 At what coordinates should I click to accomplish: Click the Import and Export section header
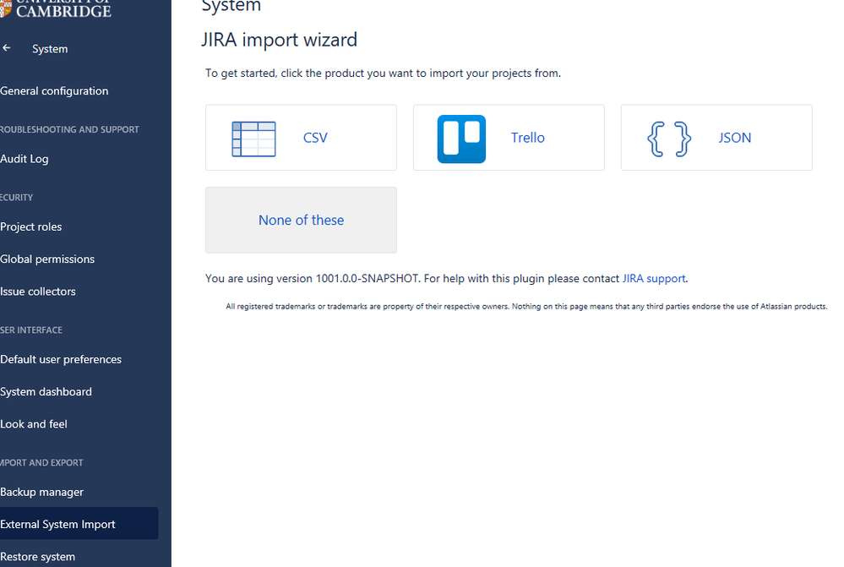tap(41, 462)
